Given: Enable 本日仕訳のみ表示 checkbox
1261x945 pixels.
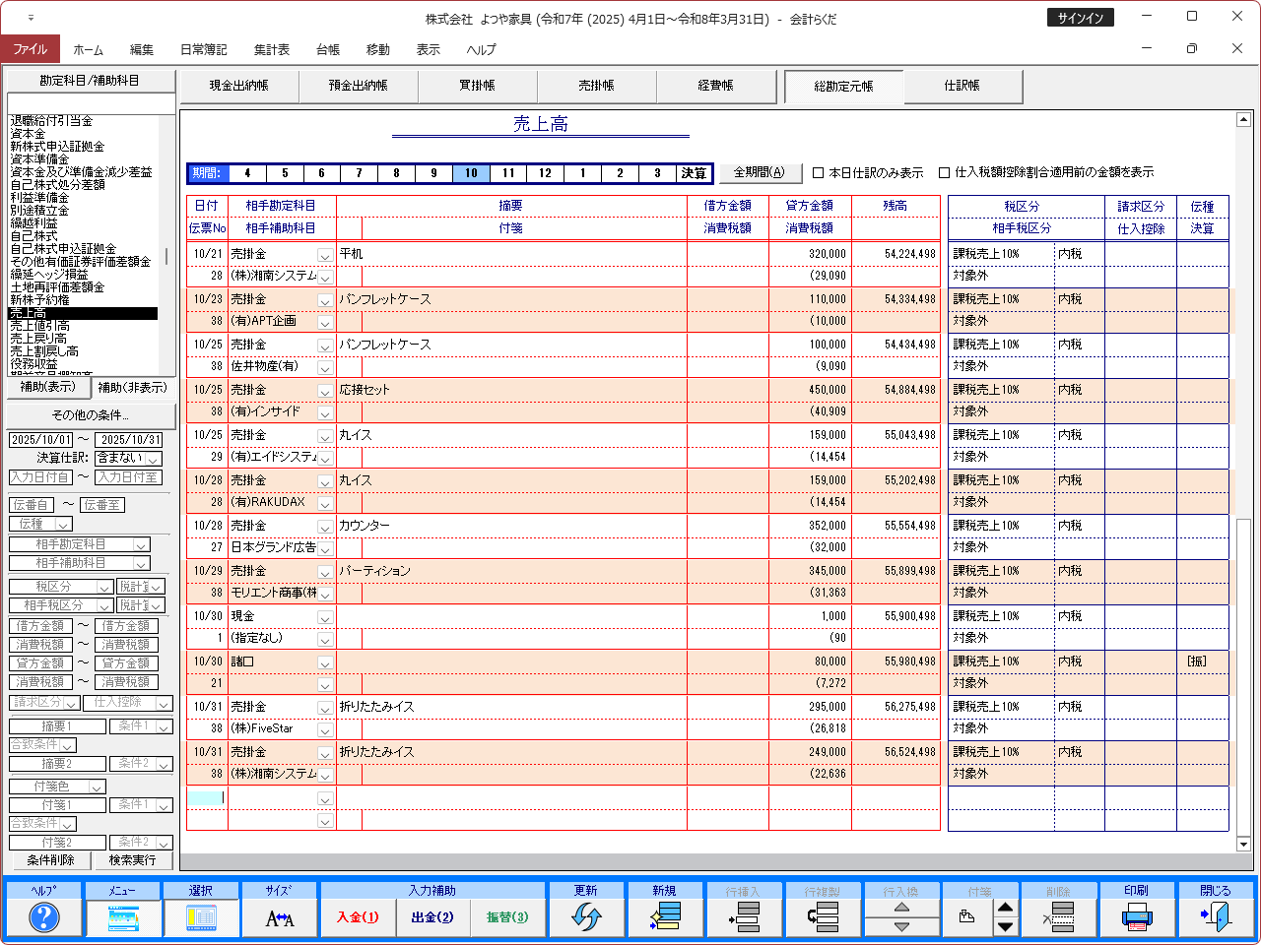Looking at the screenshot, I should [818, 173].
